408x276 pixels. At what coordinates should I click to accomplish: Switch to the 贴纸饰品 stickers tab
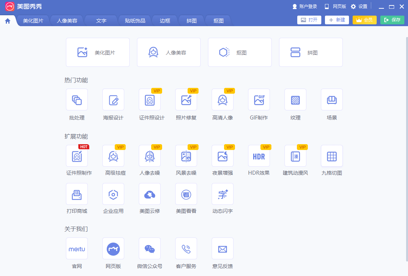pyautogui.click(x=135, y=21)
